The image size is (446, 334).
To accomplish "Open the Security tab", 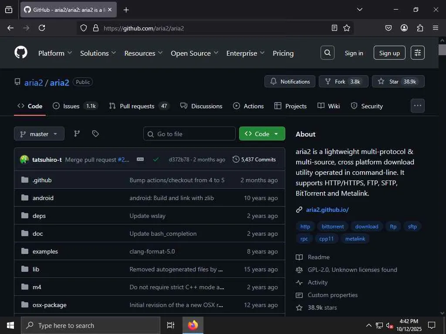I will (367, 106).
